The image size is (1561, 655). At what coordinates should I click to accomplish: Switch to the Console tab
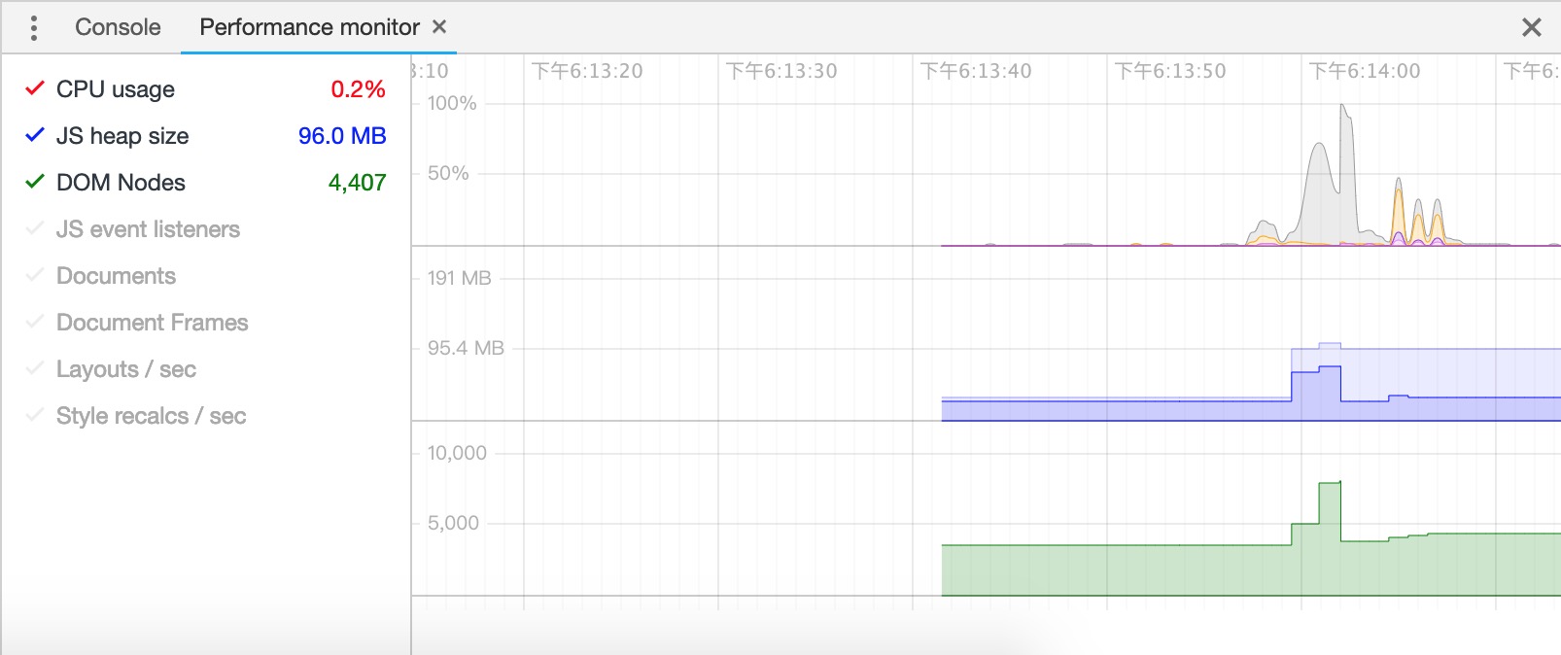click(x=118, y=27)
